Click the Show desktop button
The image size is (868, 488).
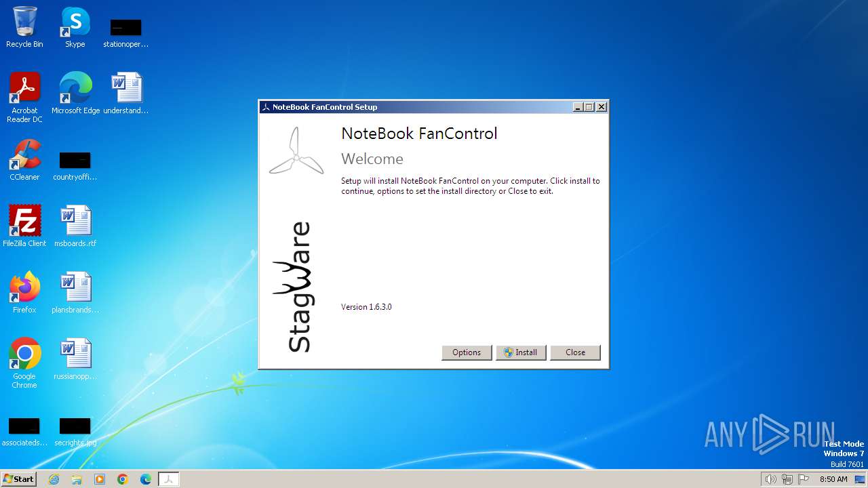860,479
